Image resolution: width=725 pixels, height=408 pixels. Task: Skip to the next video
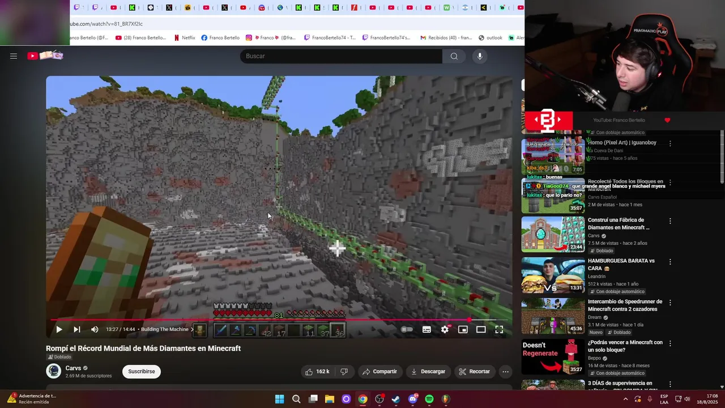(x=77, y=329)
